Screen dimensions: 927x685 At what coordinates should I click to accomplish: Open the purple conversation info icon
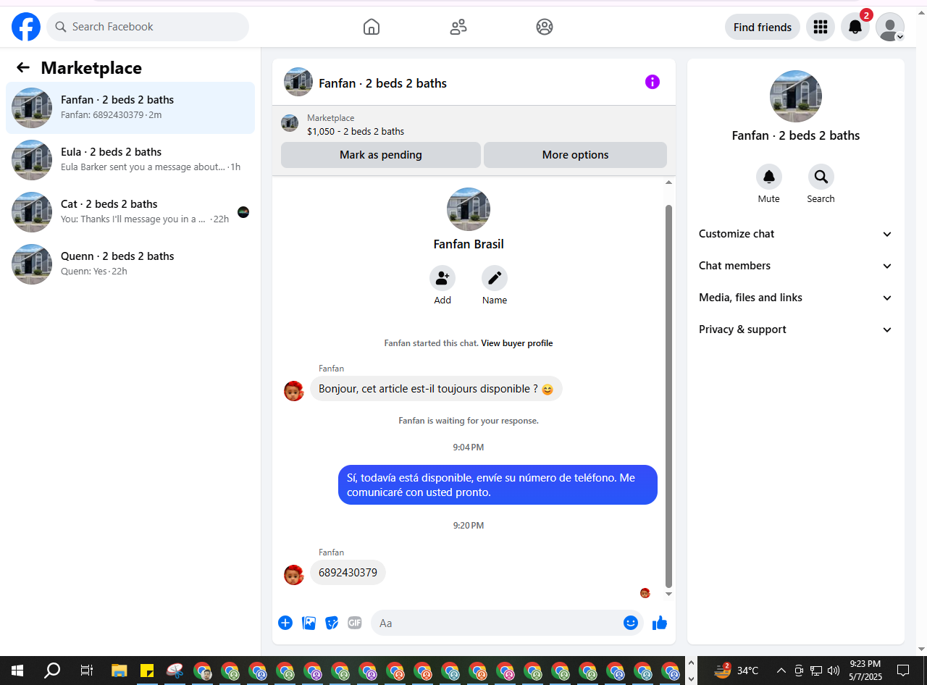653,82
